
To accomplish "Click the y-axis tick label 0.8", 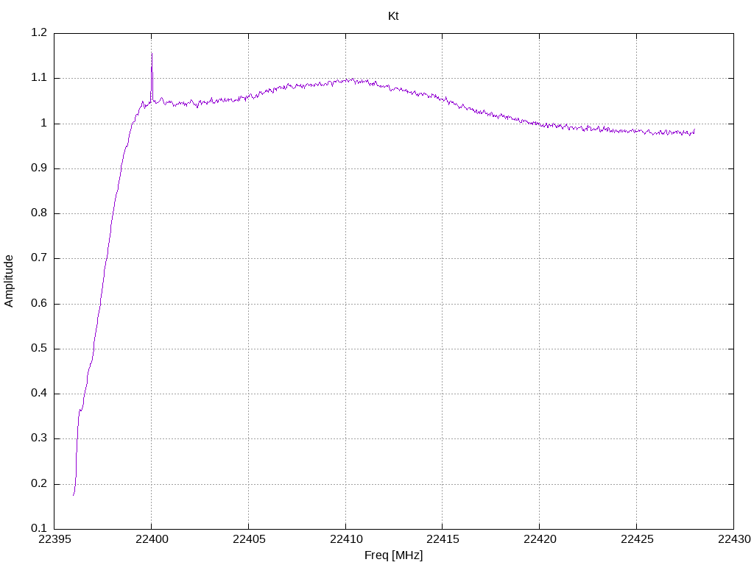I will tap(39, 213).
